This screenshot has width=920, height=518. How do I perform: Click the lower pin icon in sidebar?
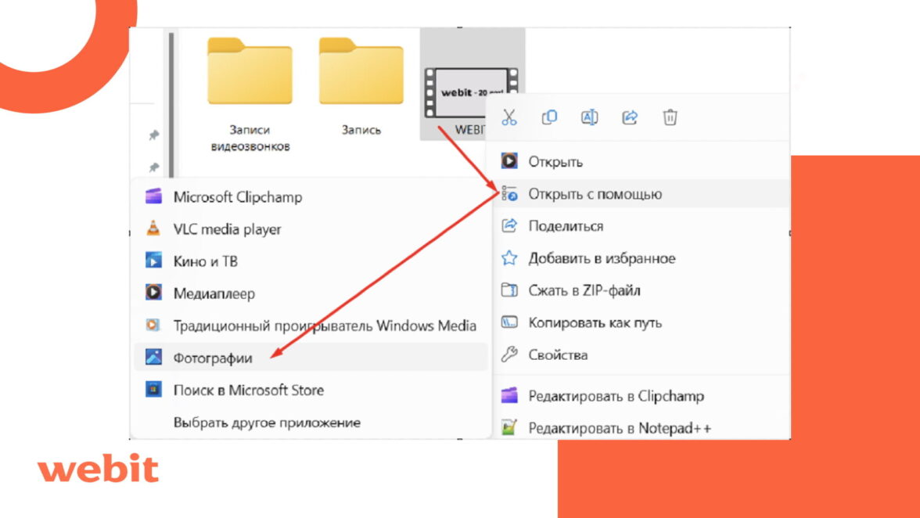pyautogui.click(x=153, y=167)
